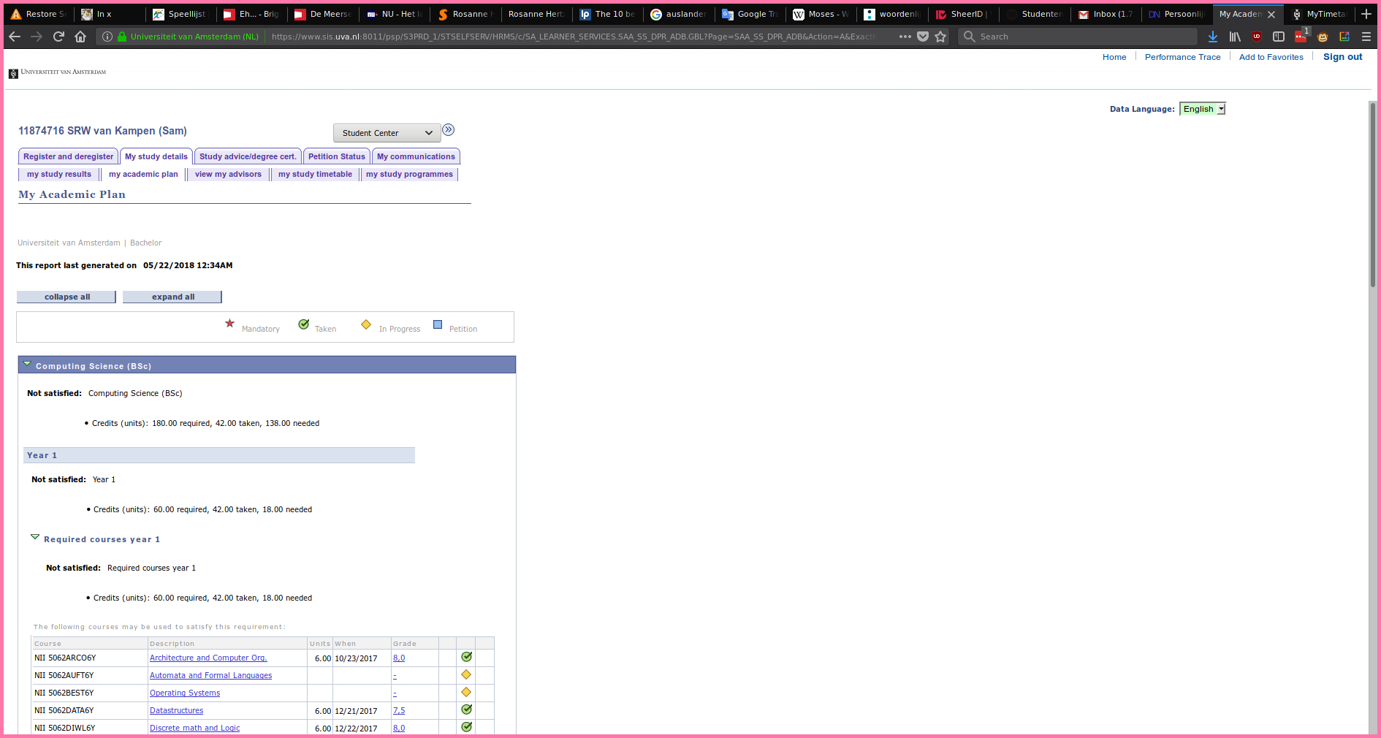Image resolution: width=1381 pixels, height=738 pixels.
Task: Open the Datastructures course link
Action: point(176,710)
